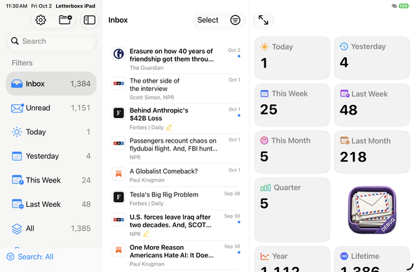Viewport: 415px width, 272px height.
Task: Open the Guardian email about Erasure
Action: click(176, 59)
